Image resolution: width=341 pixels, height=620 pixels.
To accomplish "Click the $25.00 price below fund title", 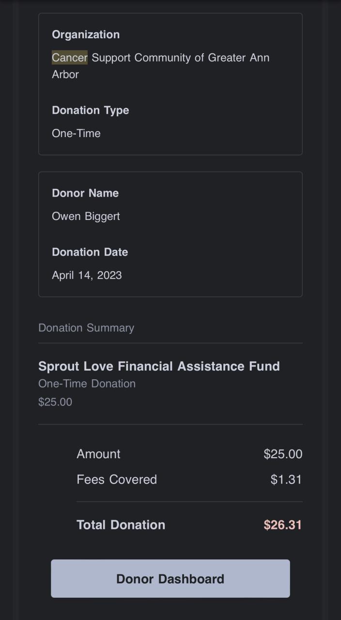I will [55, 402].
